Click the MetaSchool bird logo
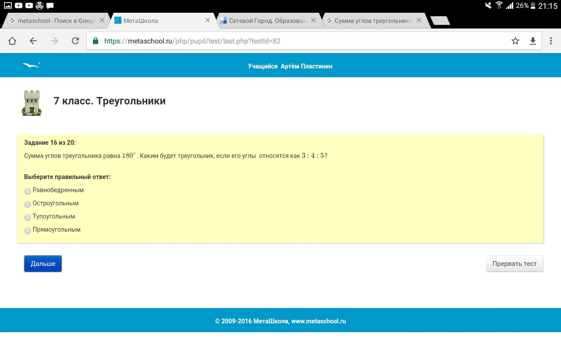Viewport: 561px width, 351px height. click(x=31, y=65)
